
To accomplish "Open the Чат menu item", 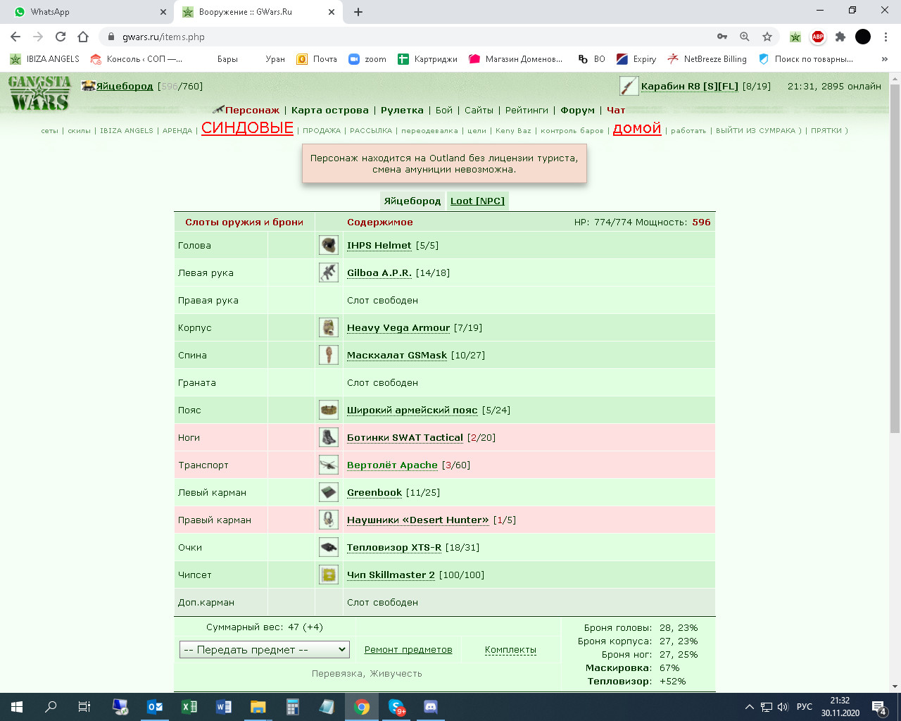I will (616, 111).
